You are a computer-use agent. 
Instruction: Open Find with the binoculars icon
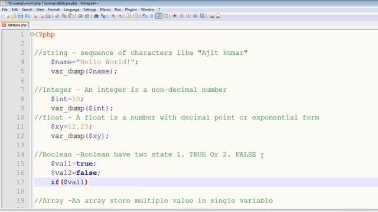pos(96,16)
